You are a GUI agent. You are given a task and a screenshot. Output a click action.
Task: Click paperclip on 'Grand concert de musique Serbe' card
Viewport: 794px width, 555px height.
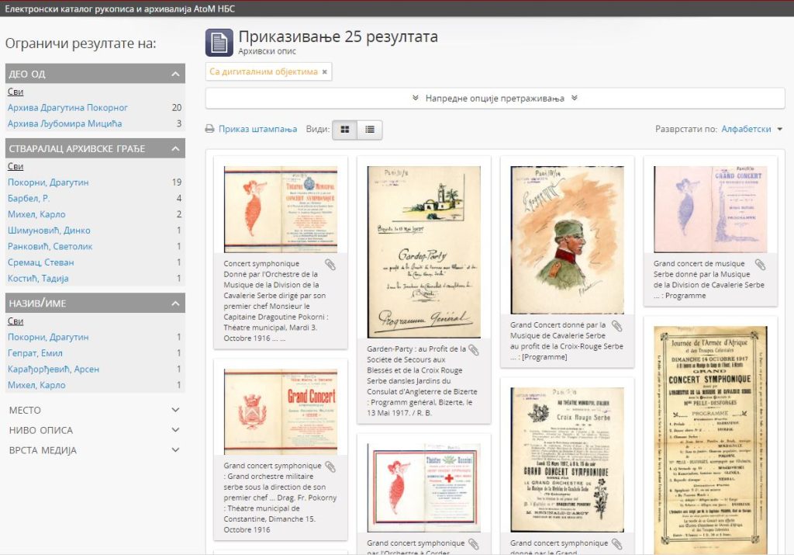point(760,265)
